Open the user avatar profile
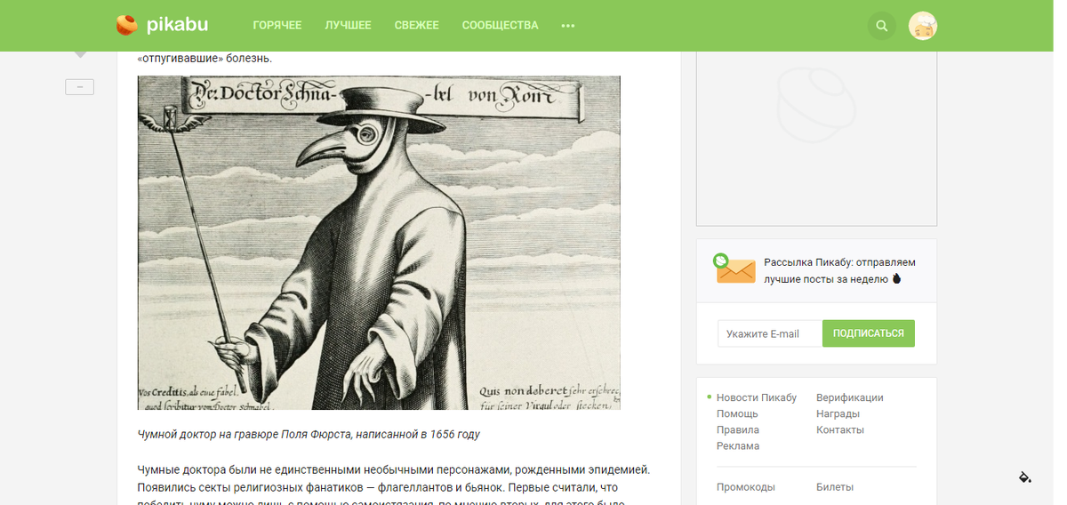The width and height of the screenshot is (1067, 505). 923,26
